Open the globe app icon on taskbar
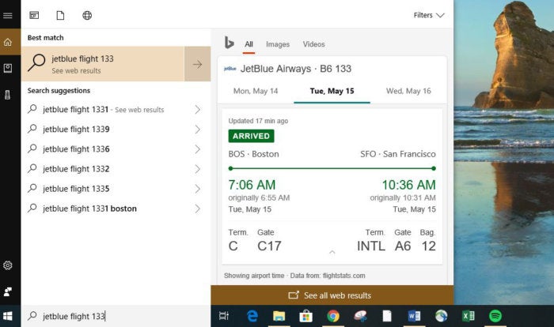554x327 pixels. pyautogui.click(x=442, y=316)
